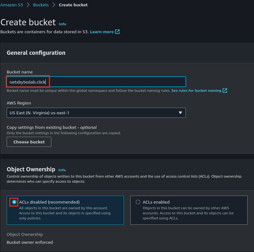Click external link icon after bucket naming rules
Viewport: 254px width, 252px height.
pos(225,91)
